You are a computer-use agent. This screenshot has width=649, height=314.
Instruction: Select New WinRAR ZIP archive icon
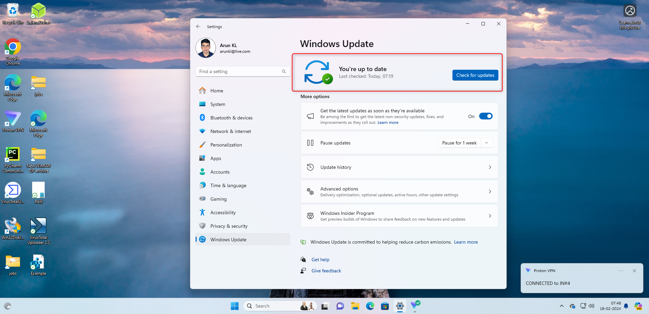point(39,160)
